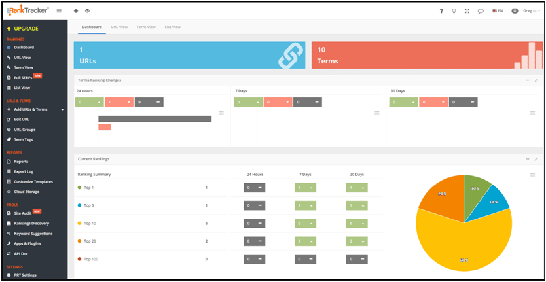Open the EN language selector

498,11
